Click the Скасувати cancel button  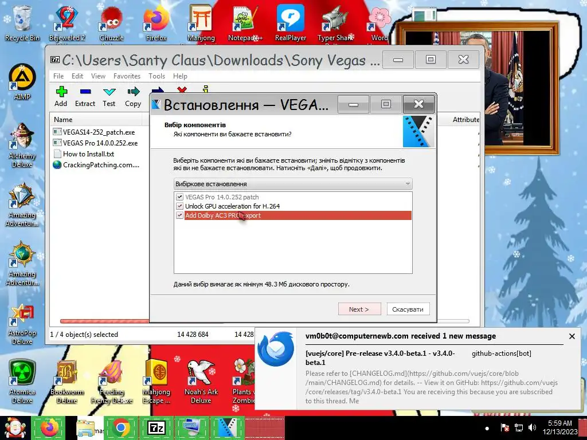click(408, 309)
